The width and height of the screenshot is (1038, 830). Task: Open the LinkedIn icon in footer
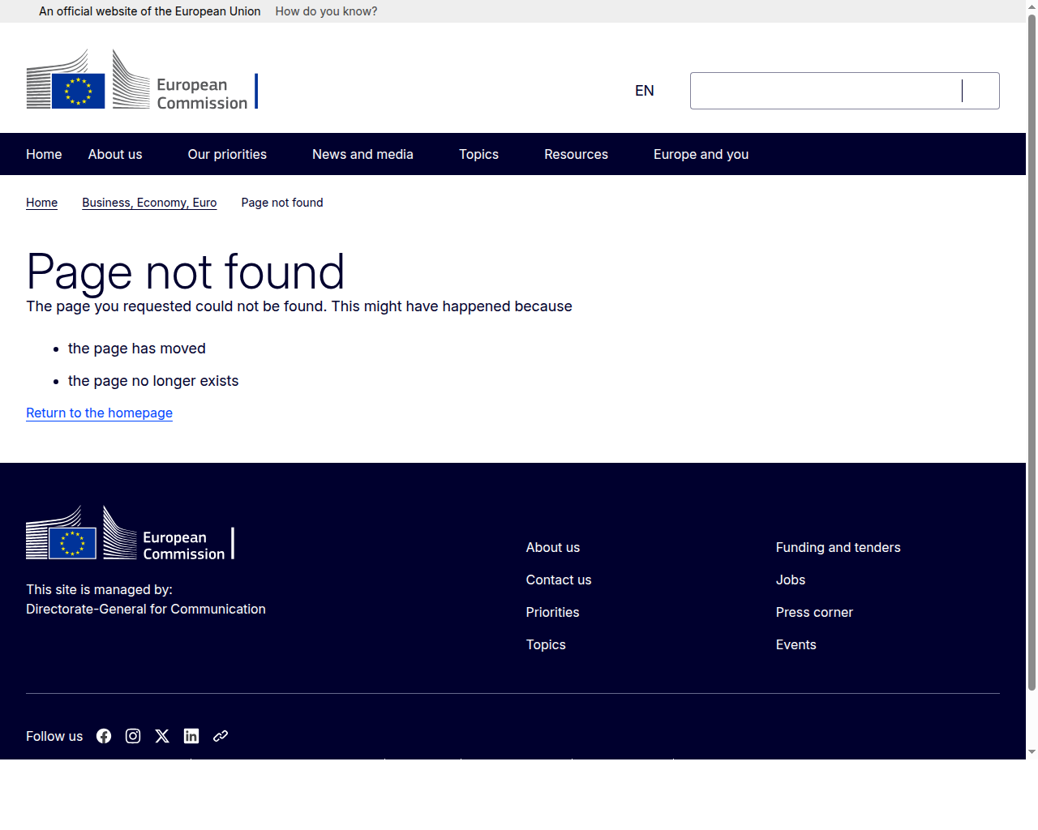click(191, 736)
